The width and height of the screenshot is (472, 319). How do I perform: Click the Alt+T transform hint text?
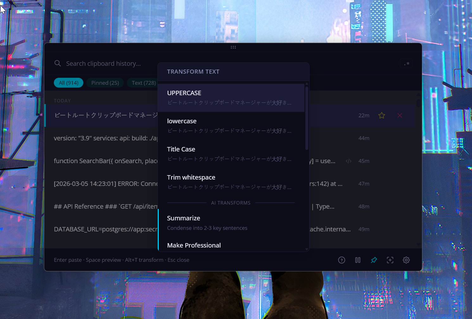[144, 260]
